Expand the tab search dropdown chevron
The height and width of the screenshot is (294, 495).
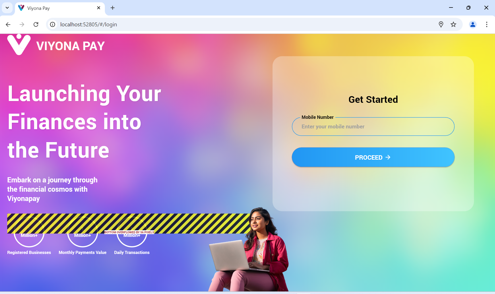point(7,8)
